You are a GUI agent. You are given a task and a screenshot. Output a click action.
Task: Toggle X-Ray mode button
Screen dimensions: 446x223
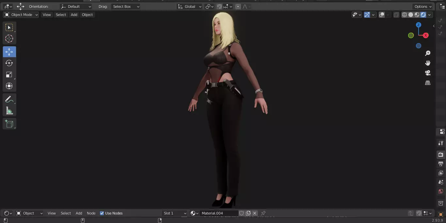point(396,15)
